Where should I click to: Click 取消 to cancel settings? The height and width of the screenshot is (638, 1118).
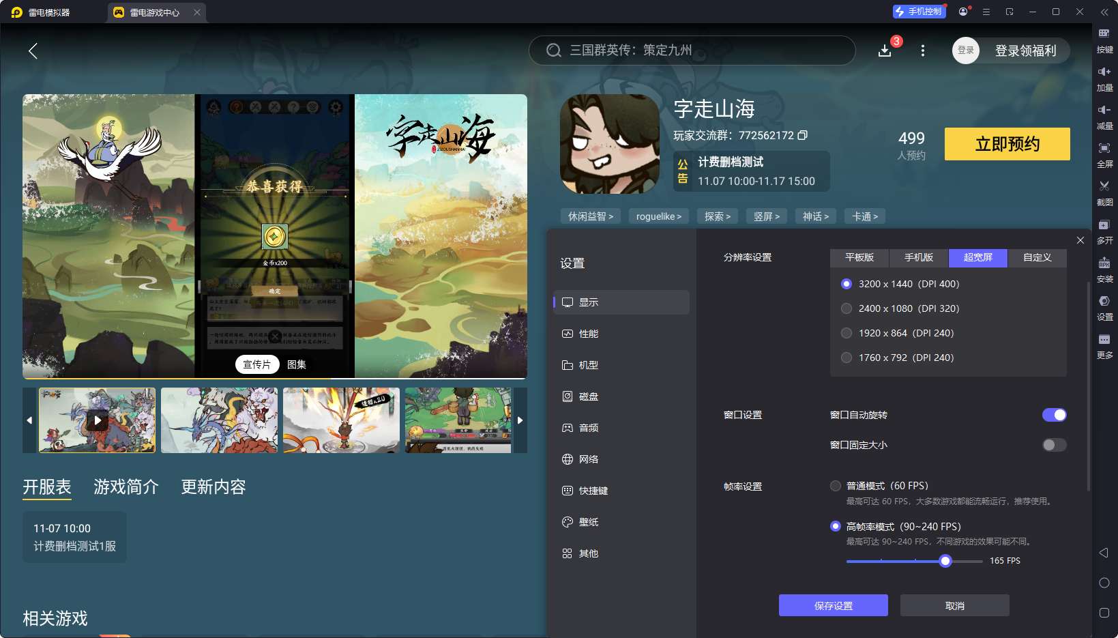[x=955, y=605]
